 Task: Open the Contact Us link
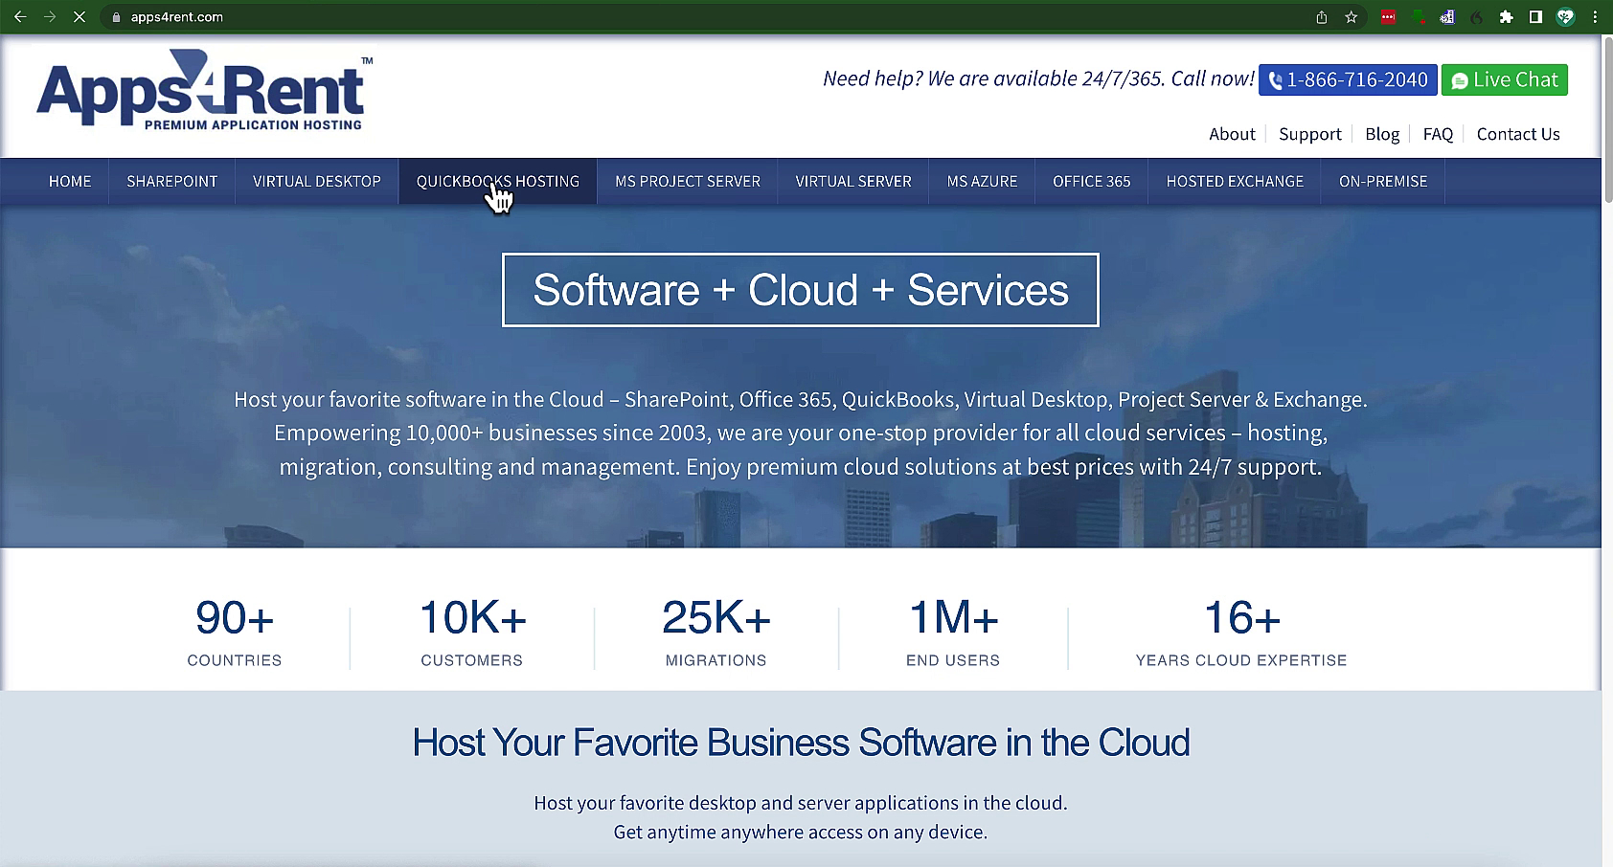(x=1518, y=134)
